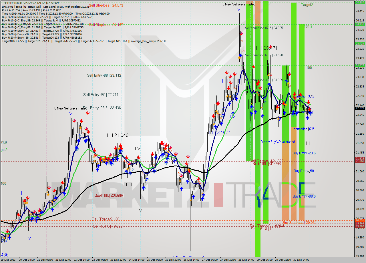This screenshot has height=263, width=366.
Task: Select the 'I I I 21.646' wave label
Action: click(x=118, y=135)
